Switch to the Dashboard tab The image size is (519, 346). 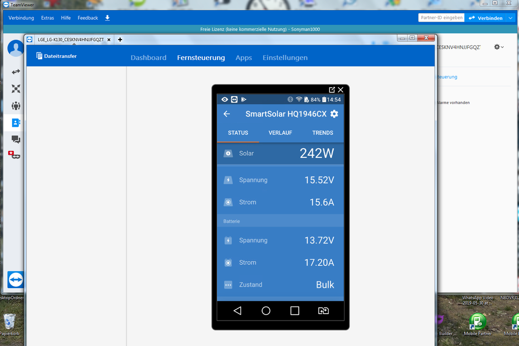pyautogui.click(x=149, y=58)
